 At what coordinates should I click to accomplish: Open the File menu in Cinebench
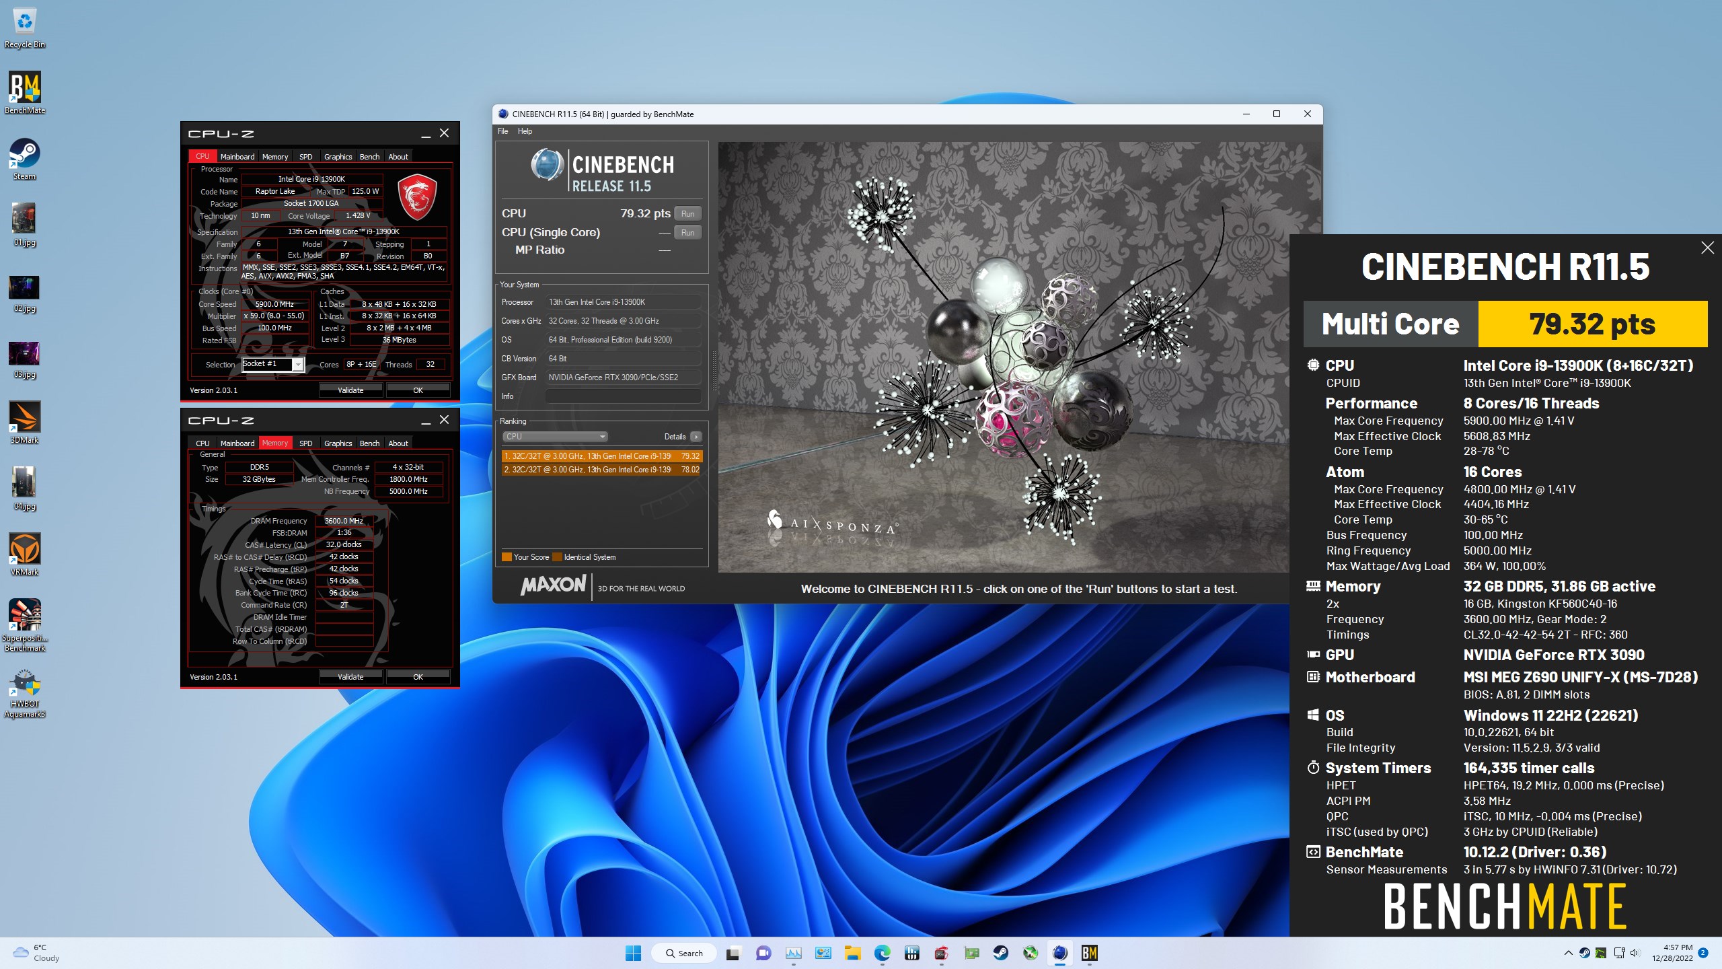pyautogui.click(x=502, y=131)
